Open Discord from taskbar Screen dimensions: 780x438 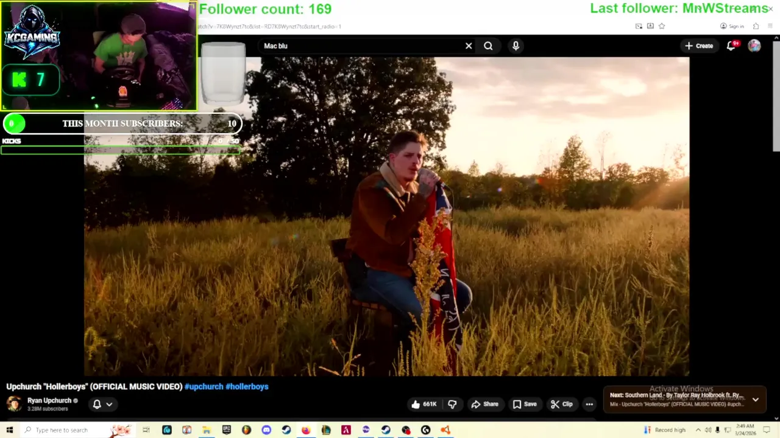[266, 430]
